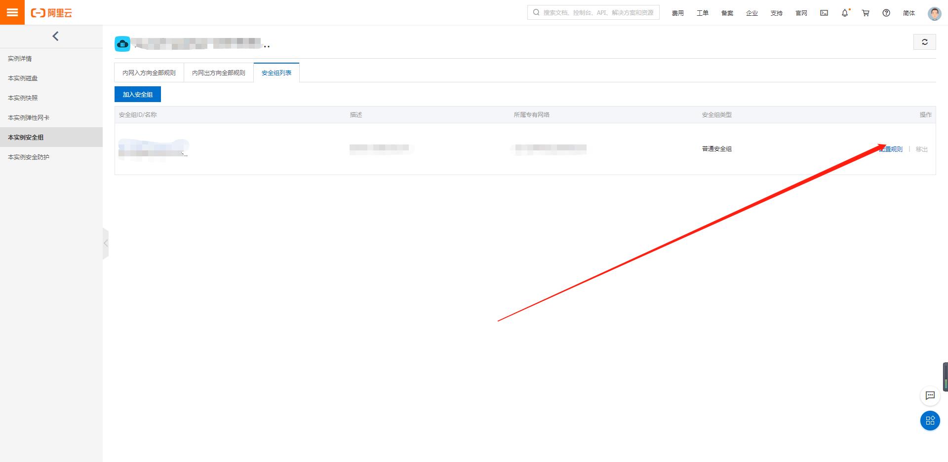Click the 描述 column header
Viewport: 948px width, 462px height.
click(x=356, y=115)
